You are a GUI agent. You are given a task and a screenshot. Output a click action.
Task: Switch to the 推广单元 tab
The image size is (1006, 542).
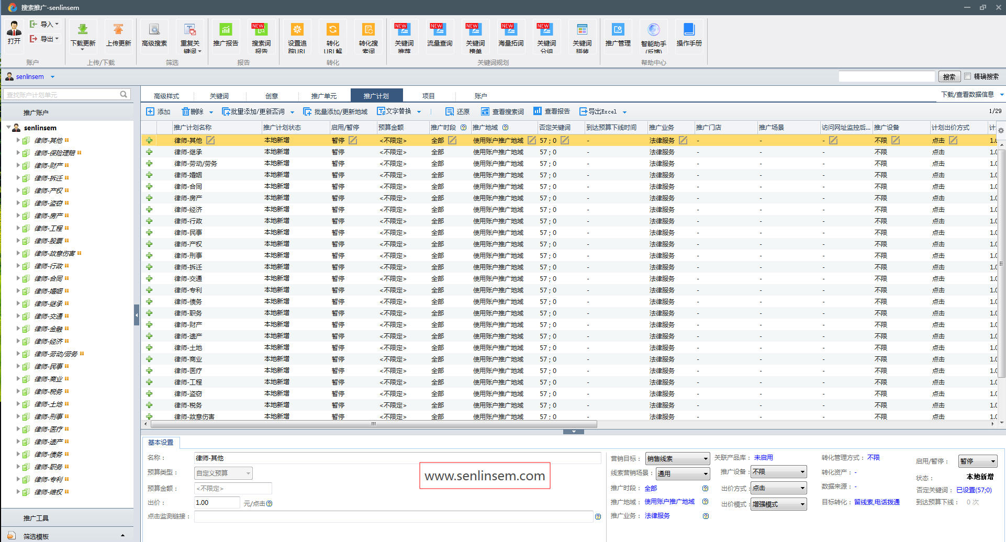point(323,96)
